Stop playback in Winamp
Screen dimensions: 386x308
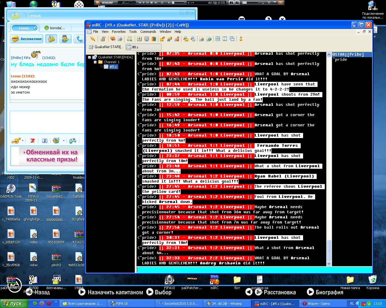coord(151,2)
